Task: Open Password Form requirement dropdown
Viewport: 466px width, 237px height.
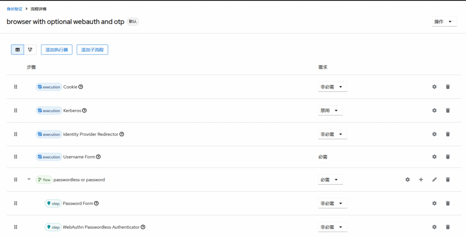Action: [x=332, y=203]
